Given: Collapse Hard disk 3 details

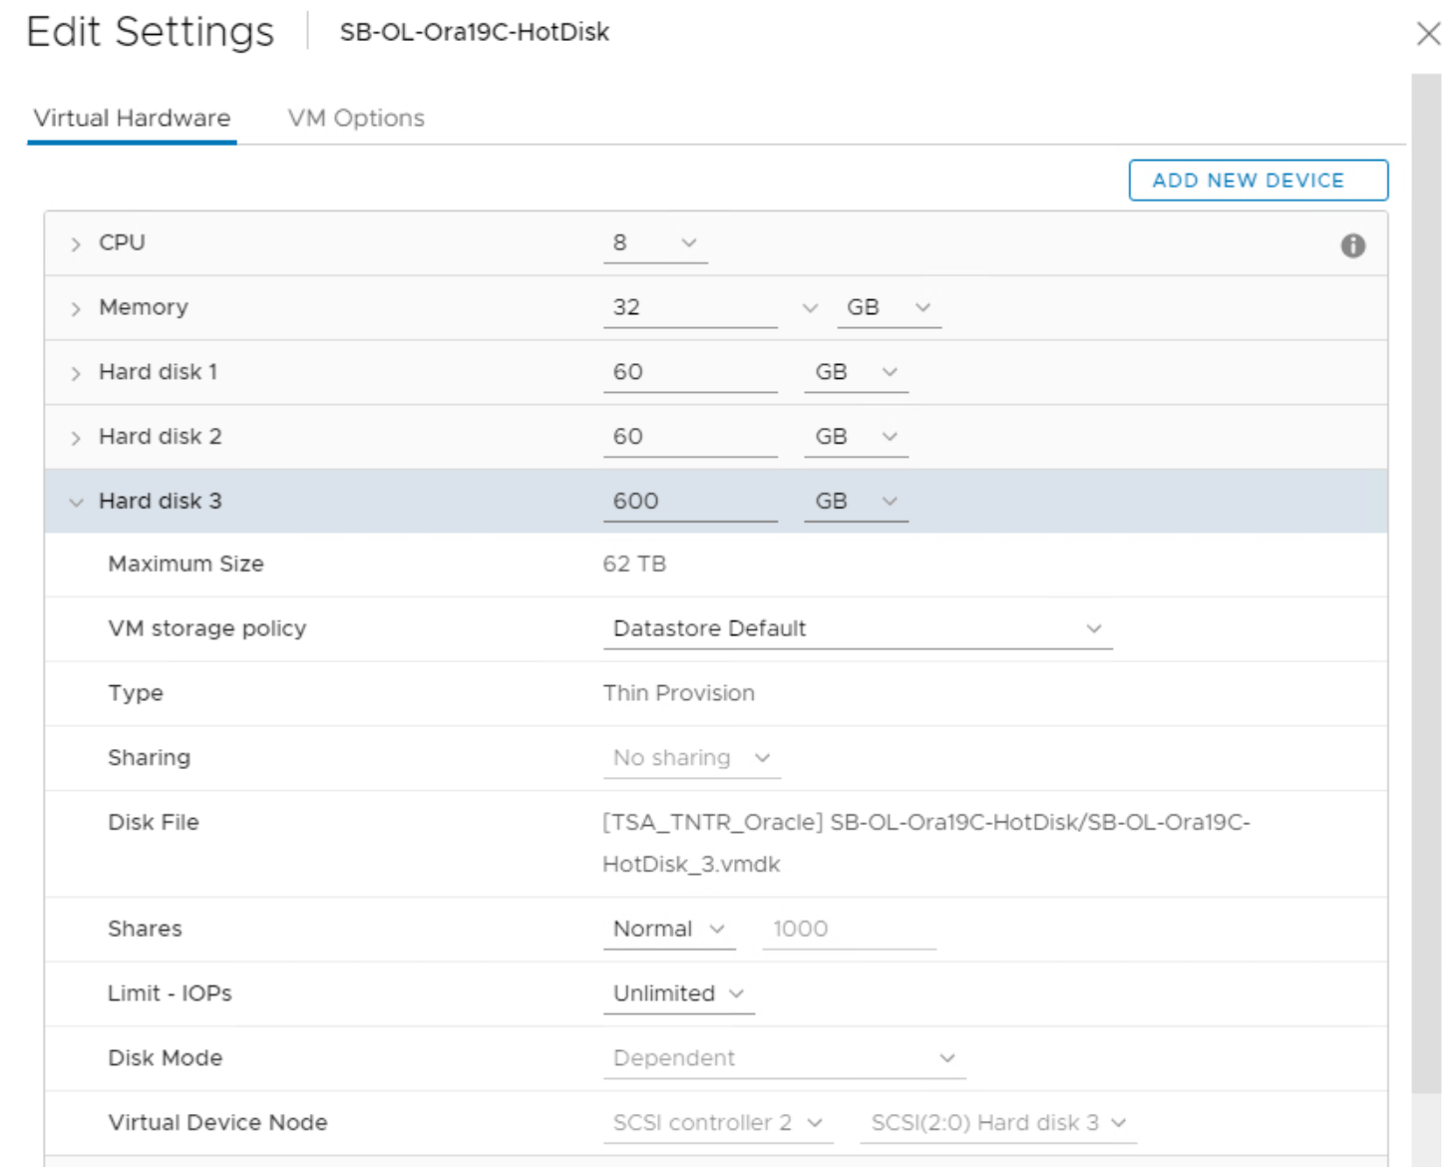Looking at the screenshot, I should [x=76, y=502].
